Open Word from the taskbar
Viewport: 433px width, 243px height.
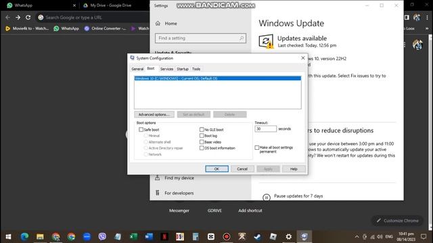tap(149, 236)
